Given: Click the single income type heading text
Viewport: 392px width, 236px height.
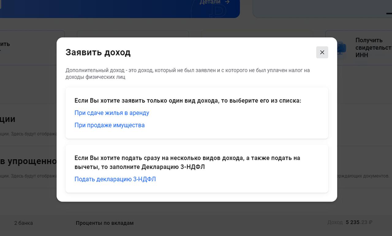Looking at the screenshot, I should coord(188,101).
